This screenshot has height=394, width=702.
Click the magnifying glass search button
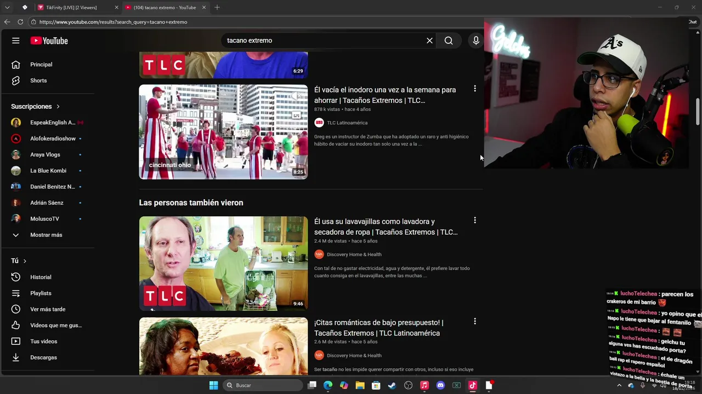449,40
